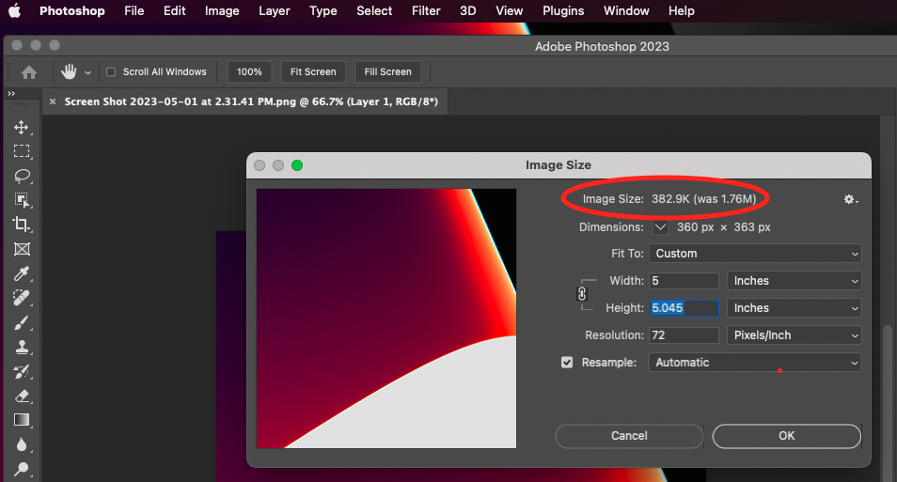Screen dimensions: 897x482
Task: Click the Fit Screen button
Action: pyautogui.click(x=313, y=72)
